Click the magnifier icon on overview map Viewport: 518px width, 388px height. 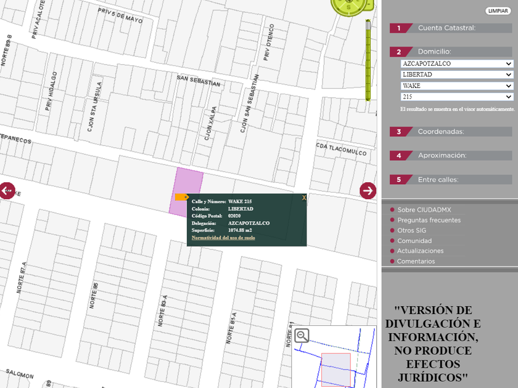(302, 336)
